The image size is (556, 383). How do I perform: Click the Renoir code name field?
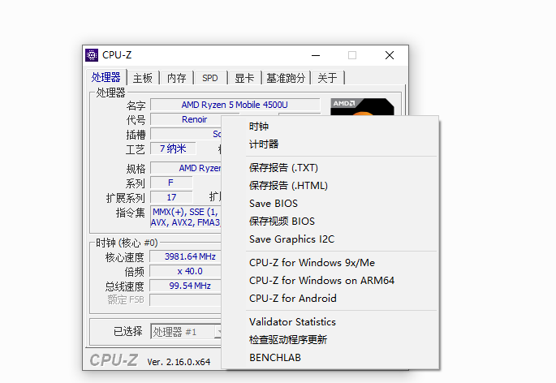[x=186, y=119]
